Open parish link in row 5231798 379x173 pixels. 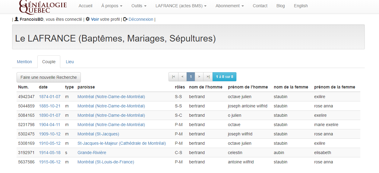111,125
